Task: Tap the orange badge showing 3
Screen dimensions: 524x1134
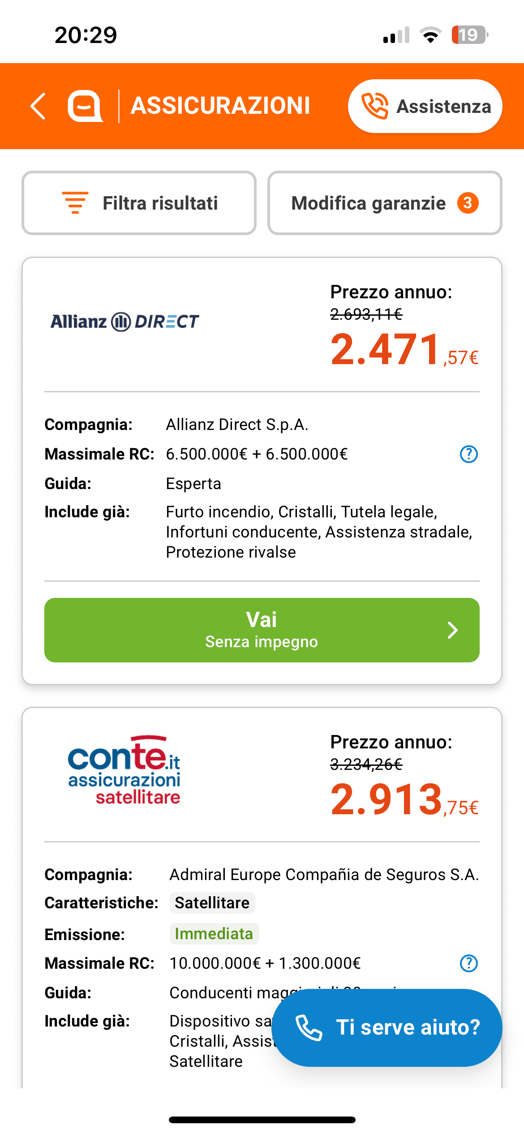Action: pyautogui.click(x=468, y=203)
